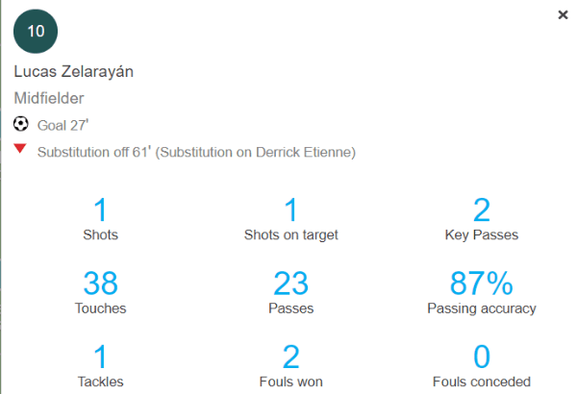This screenshot has width=577, height=394.
Task: Click the Substitution off 61' event text
Action: click(x=197, y=152)
